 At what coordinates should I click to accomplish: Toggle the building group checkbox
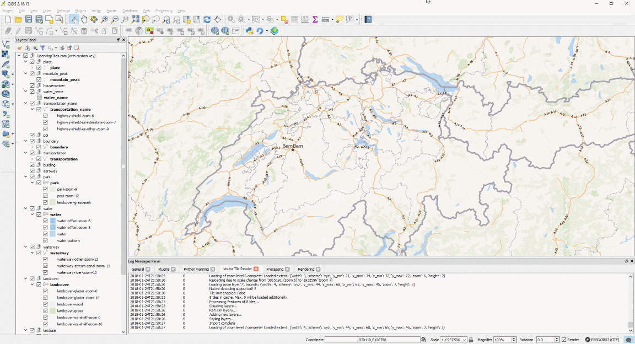[x=32, y=165]
